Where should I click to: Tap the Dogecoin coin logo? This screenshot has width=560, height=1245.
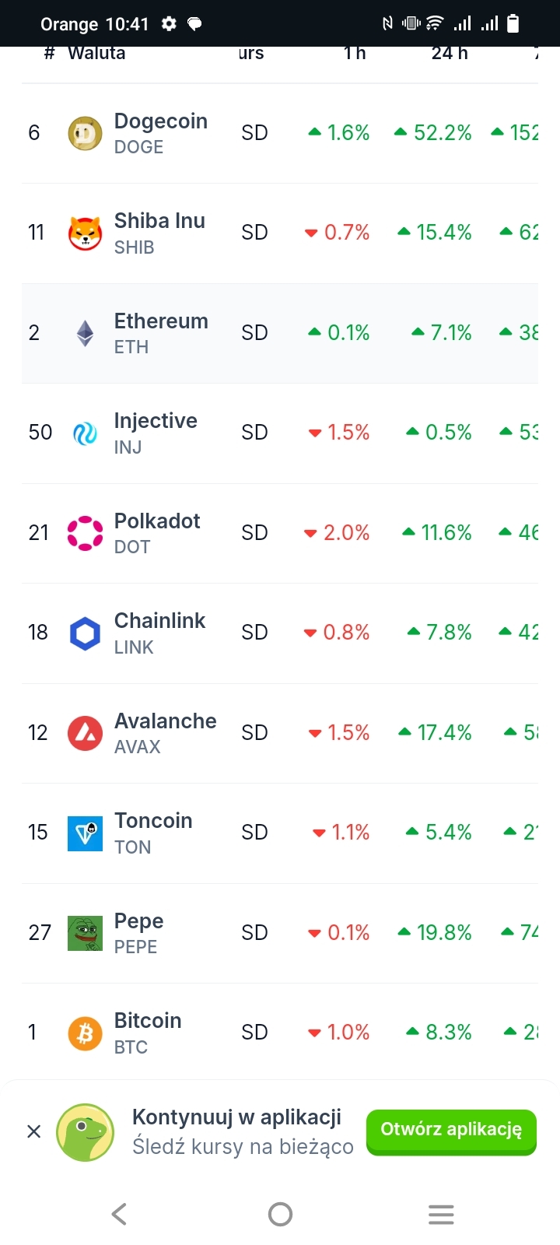85,133
